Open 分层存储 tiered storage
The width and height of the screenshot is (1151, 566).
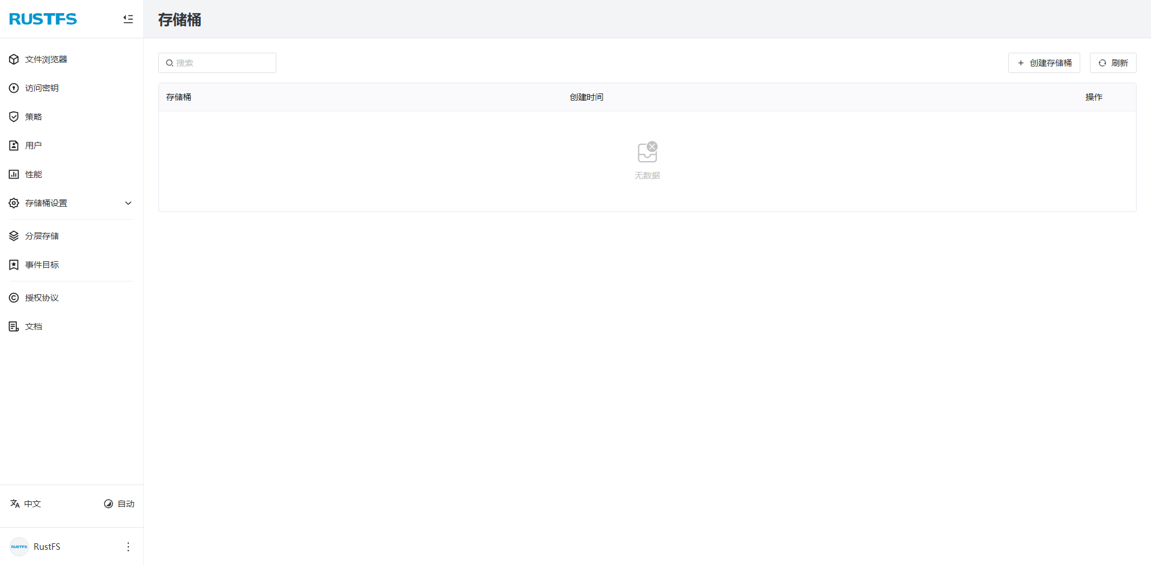[42, 236]
